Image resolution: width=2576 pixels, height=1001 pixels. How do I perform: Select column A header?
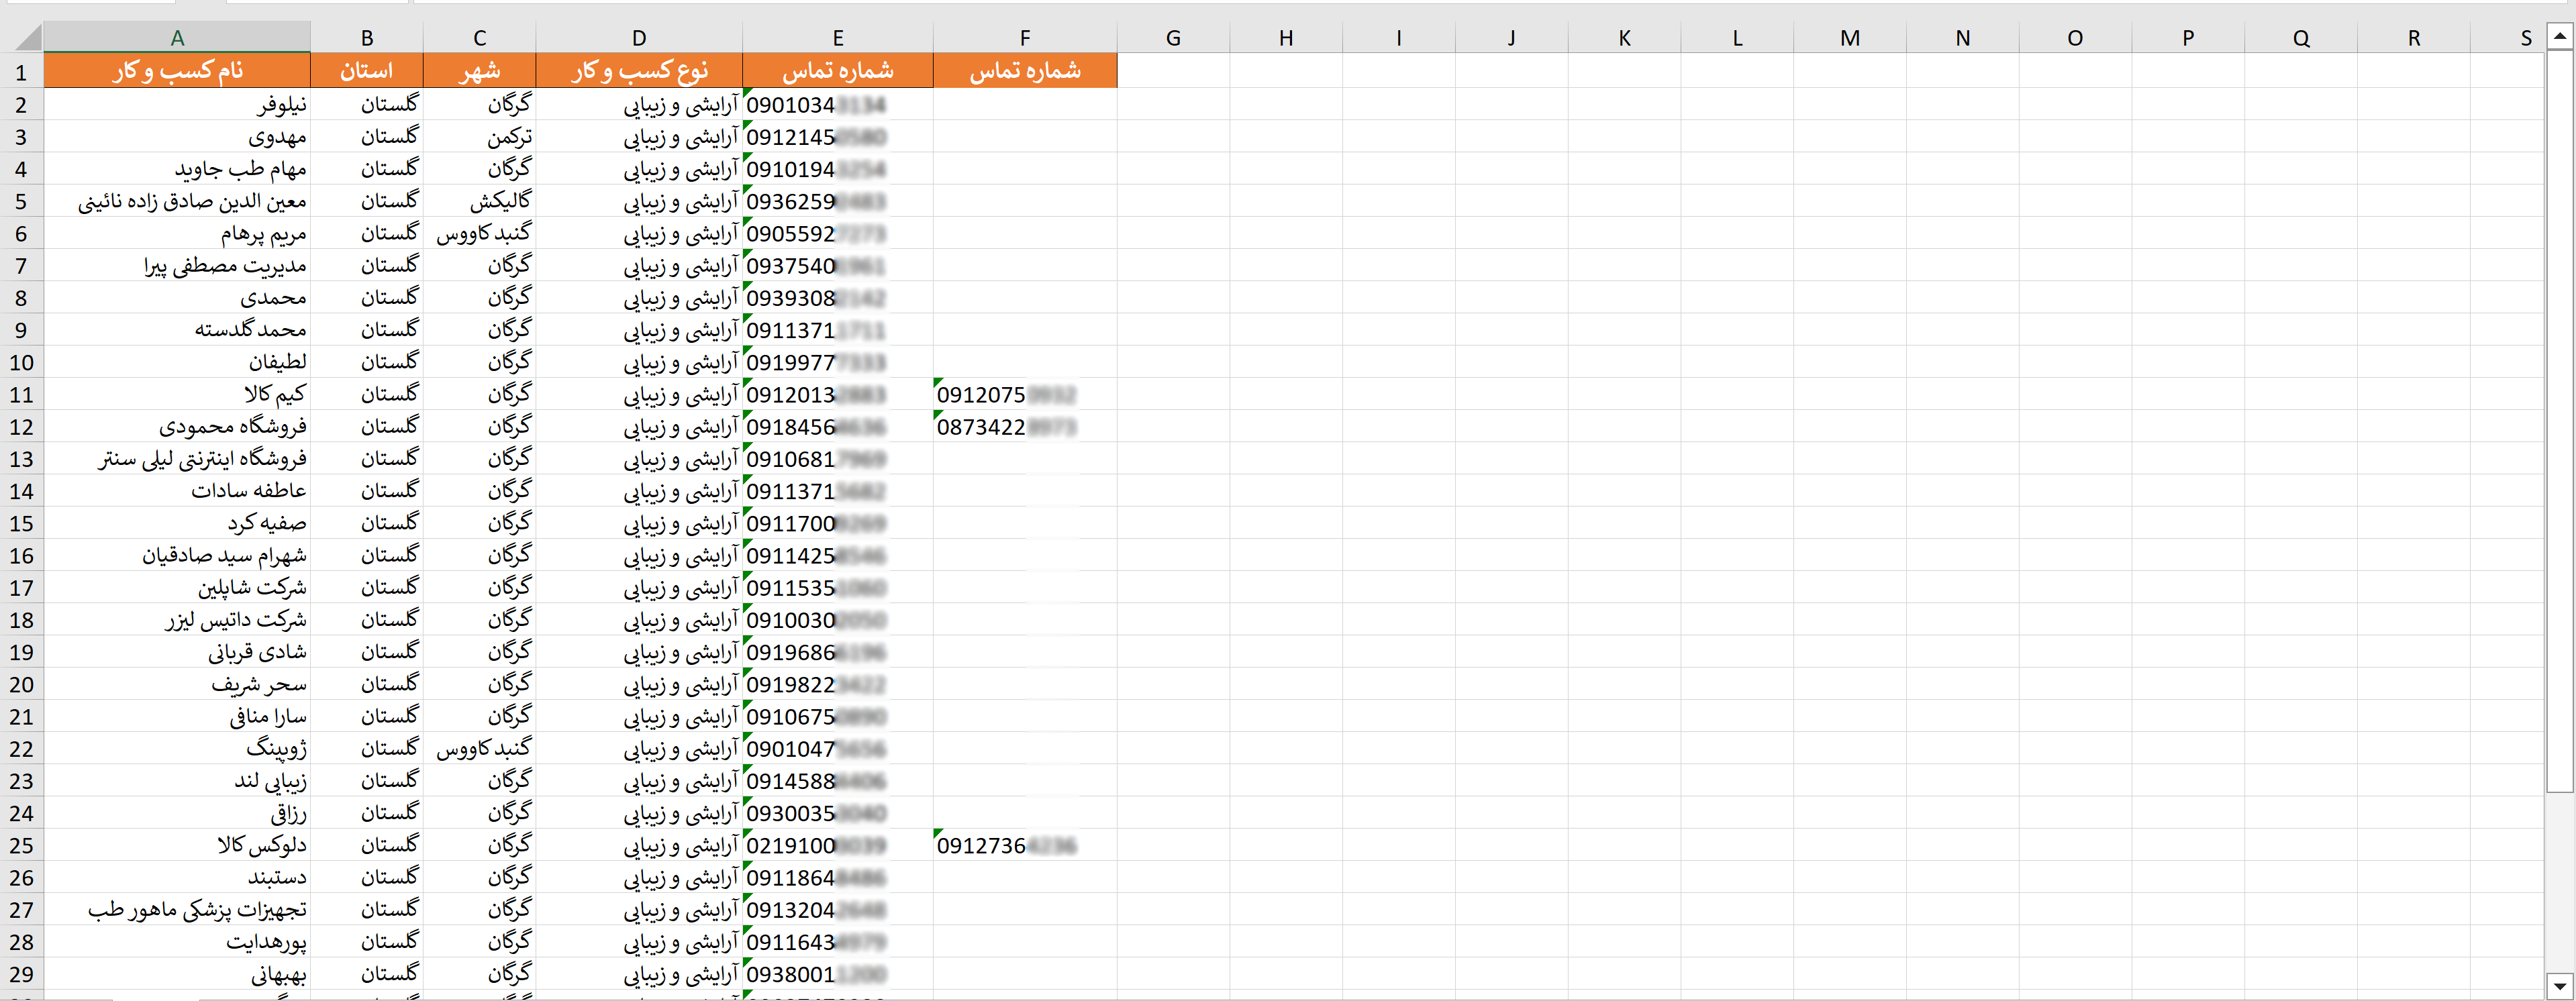(177, 38)
